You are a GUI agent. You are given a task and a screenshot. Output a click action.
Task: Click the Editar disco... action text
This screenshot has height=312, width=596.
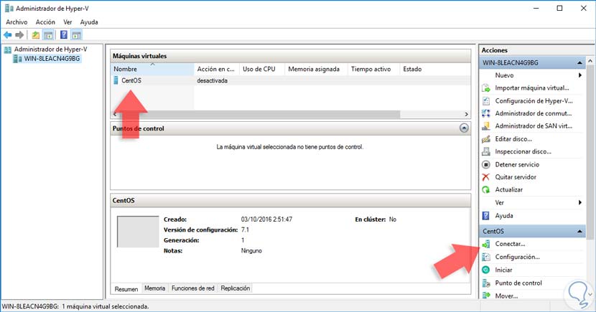click(513, 139)
